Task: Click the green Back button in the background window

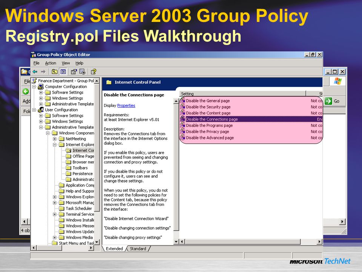Action: [26, 91]
